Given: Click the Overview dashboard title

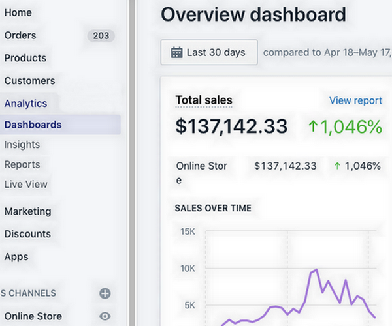Looking at the screenshot, I should click(x=253, y=14).
